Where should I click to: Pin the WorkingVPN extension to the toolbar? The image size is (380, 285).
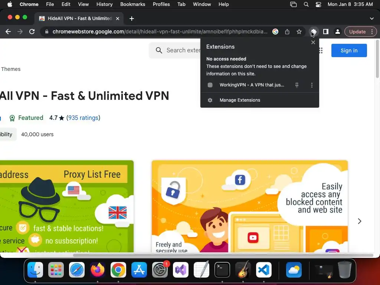(297, 85)
